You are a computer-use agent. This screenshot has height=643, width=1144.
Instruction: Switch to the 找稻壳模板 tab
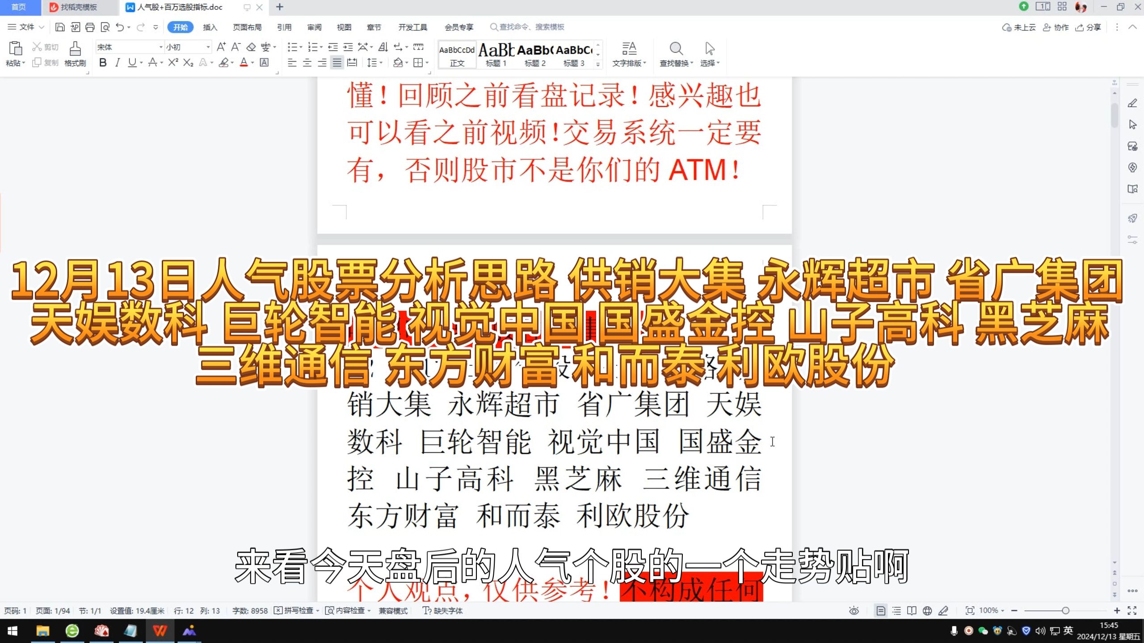79,7
